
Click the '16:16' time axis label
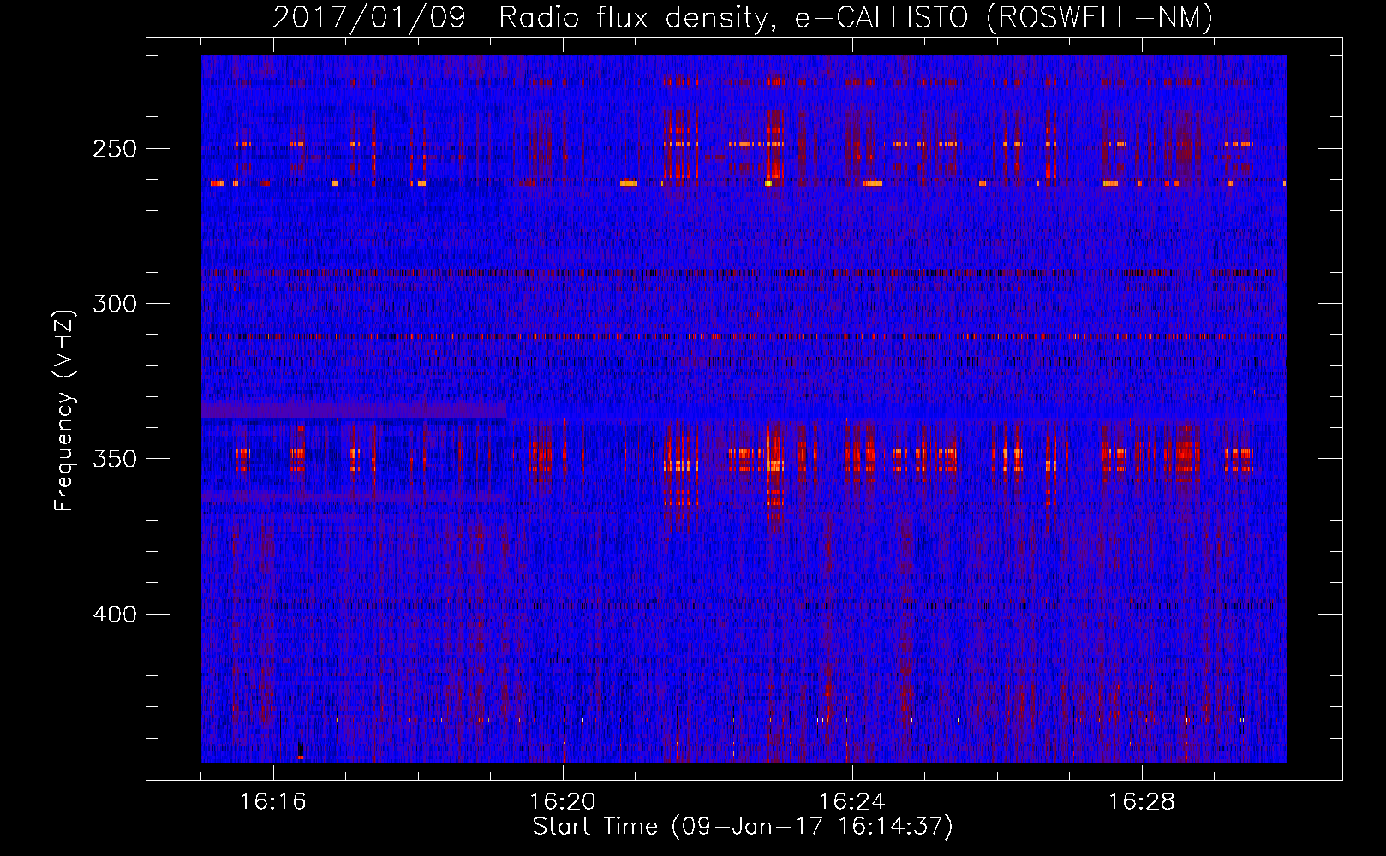273,802
